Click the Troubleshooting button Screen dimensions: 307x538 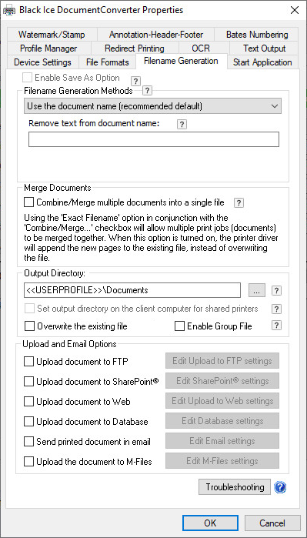pos(235,487)
